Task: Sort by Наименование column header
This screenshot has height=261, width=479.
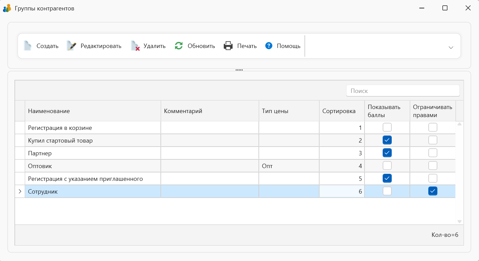Action: click(93, 111)
